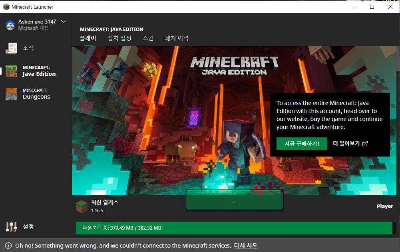400x252 pixels.
Task: Select the Java Edition grass block icon
Action: pos(12,71)
